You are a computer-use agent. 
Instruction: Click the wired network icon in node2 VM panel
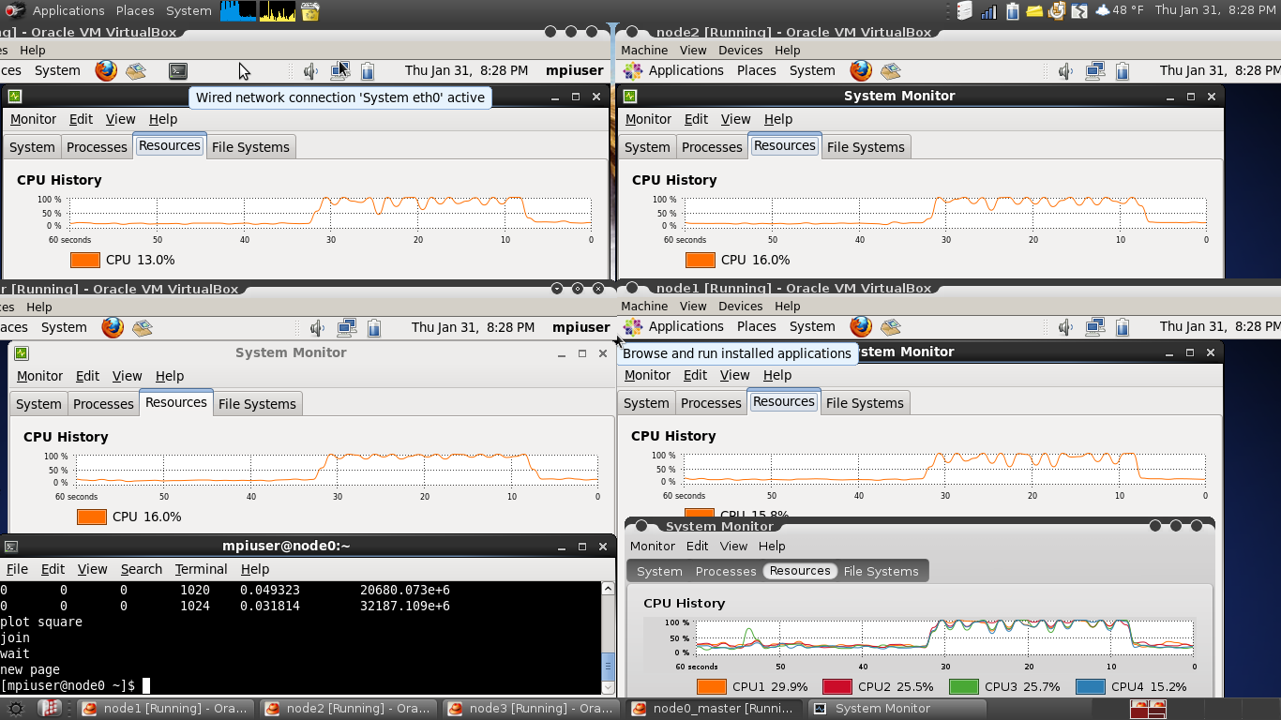(x=1094, y=70)
